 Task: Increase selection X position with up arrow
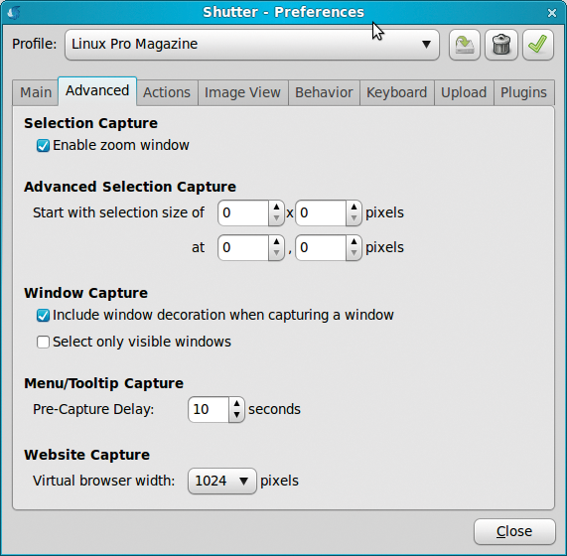point(276,242)
